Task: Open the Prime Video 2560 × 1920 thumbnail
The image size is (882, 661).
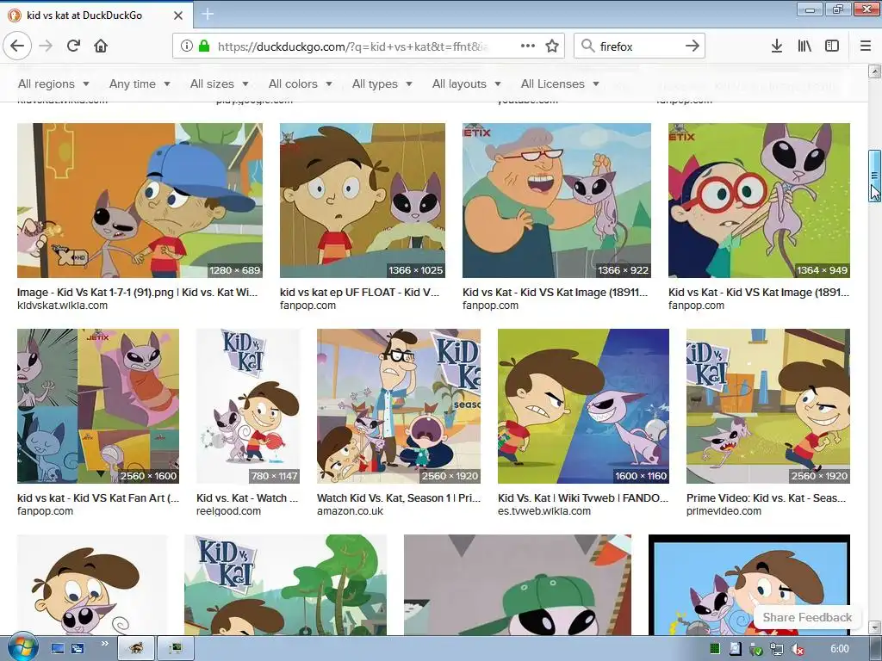Action: 767,406
